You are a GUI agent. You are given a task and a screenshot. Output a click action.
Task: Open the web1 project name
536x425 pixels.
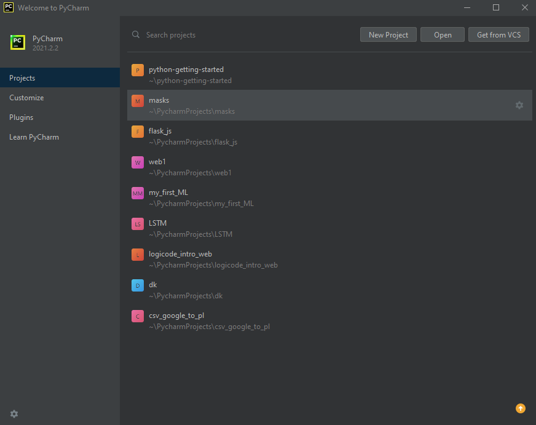[157, 162]
